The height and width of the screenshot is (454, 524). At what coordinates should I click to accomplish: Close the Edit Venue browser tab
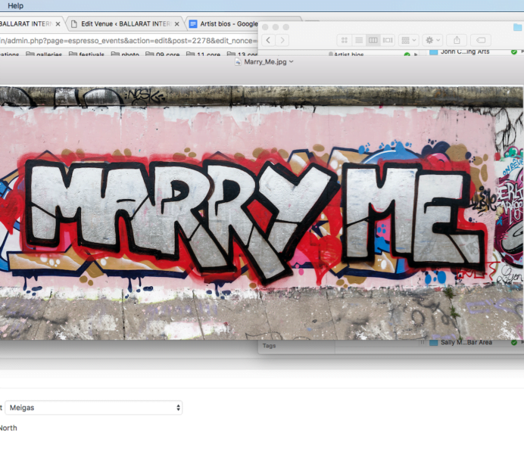click(176, 23)
